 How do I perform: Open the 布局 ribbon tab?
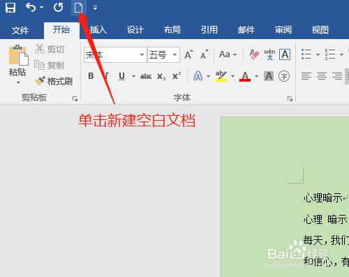pyautogui.click(x=172, y=30)
